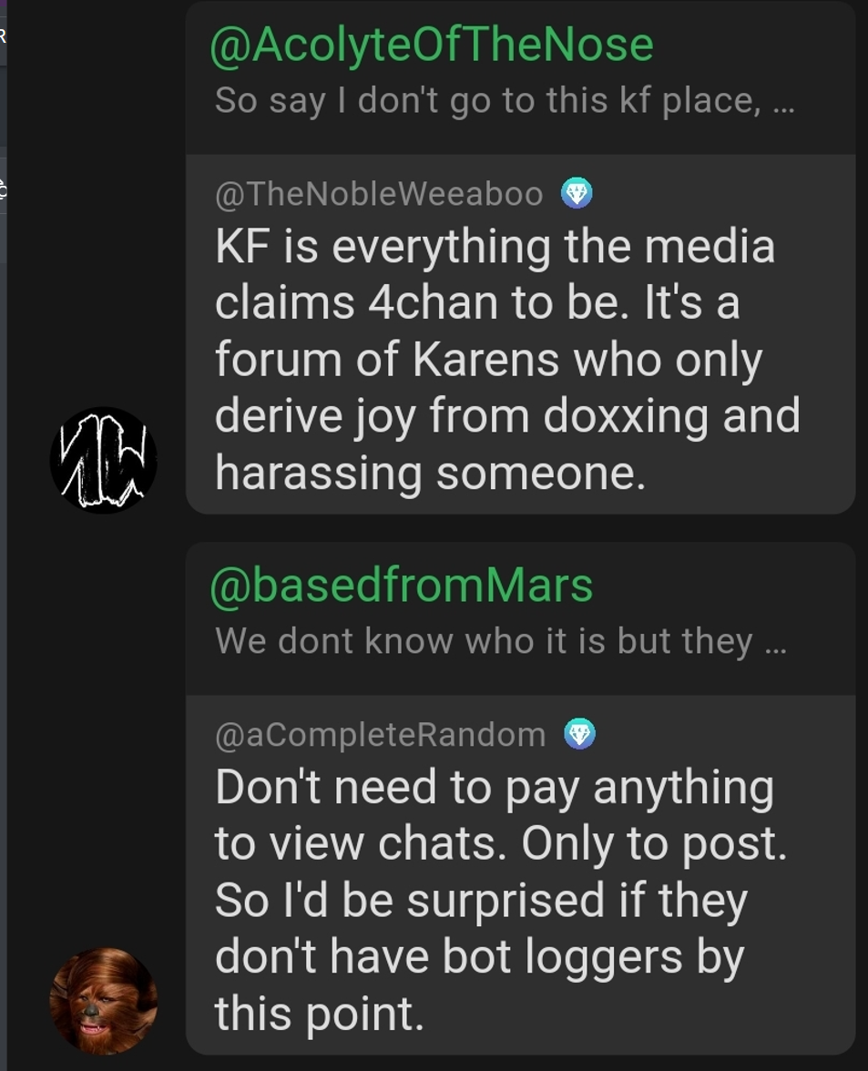
Task: Open the @AcolyteOfTheNose mention link
Action: tap(432, 45)
